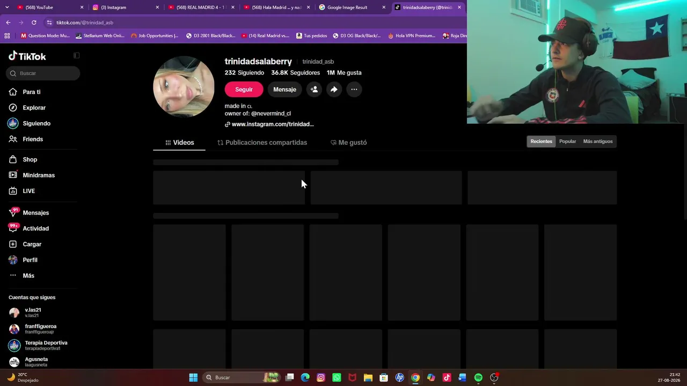This screenshot has height=386, width=687.
Task: Close the Instagram browser tab
Action: coord(158,8)
